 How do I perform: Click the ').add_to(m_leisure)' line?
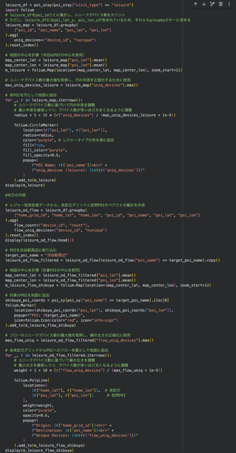tap(35, 180)
